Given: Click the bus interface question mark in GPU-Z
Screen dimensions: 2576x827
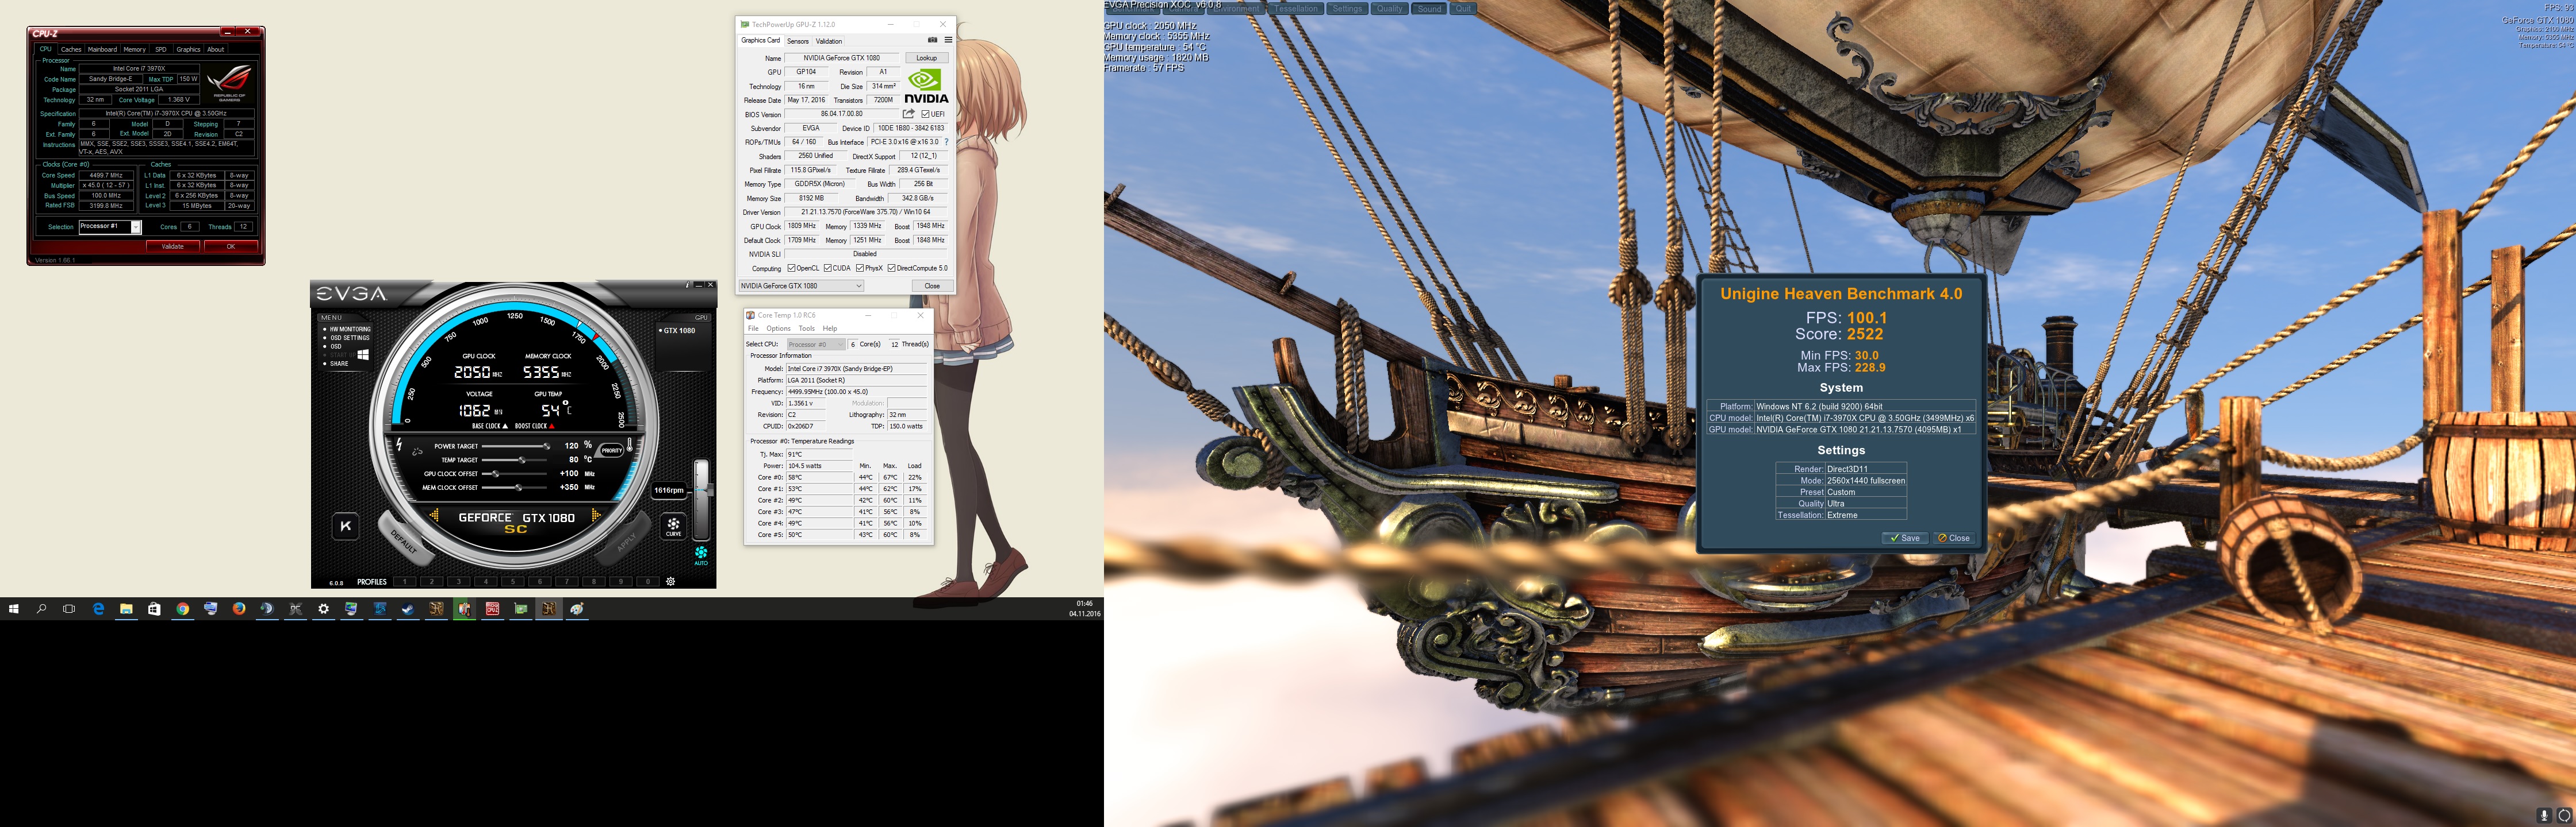Looking at the screenshot, I should point(947,142).
